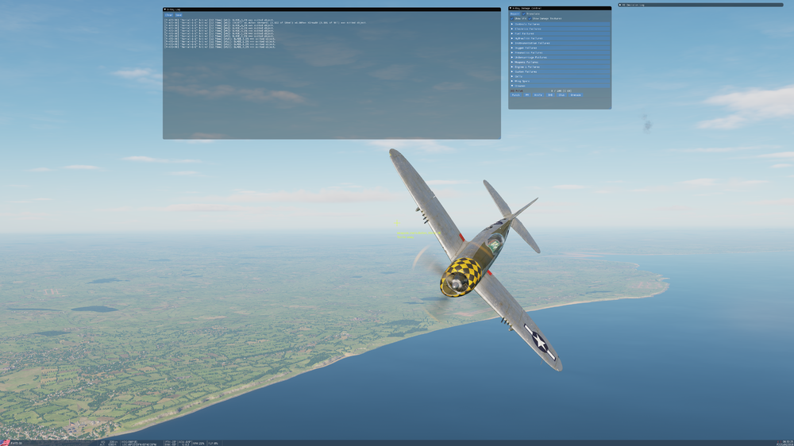The image size is (794, 446).
Task: Click the pilot name label above weapon buttons
Action: click(517, 90)
